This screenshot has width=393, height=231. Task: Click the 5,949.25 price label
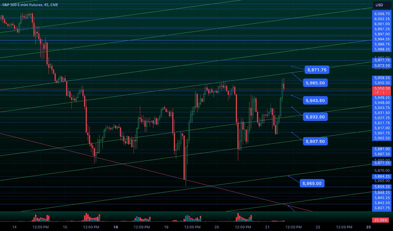coord(382,97)
